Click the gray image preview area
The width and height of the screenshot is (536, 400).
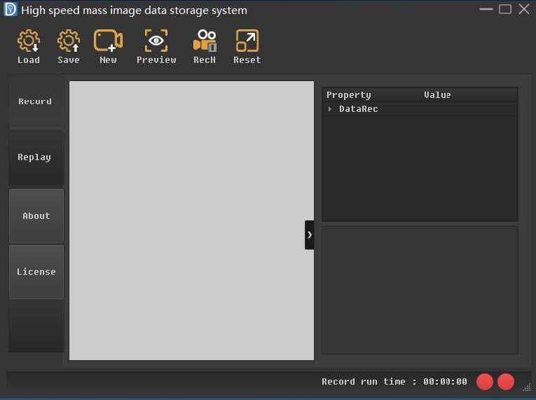coord(191,220)
